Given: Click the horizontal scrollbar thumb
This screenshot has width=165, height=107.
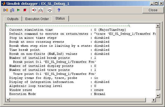Looking at the screenshot, I should coord(78,100).
